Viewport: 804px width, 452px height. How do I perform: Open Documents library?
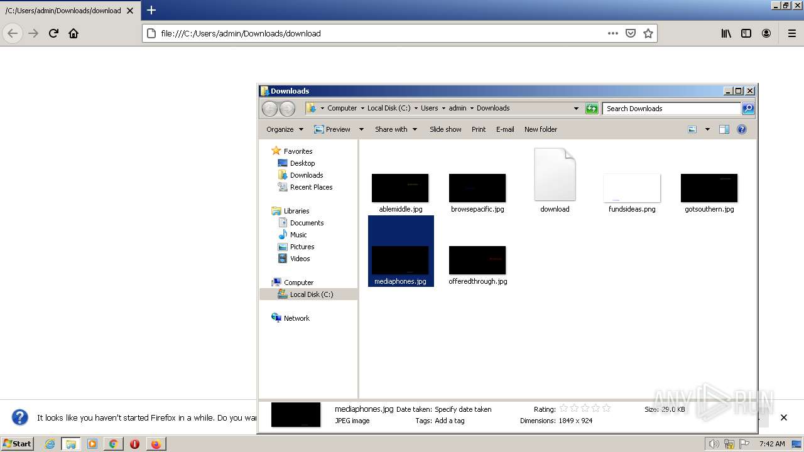coord(307,223)
